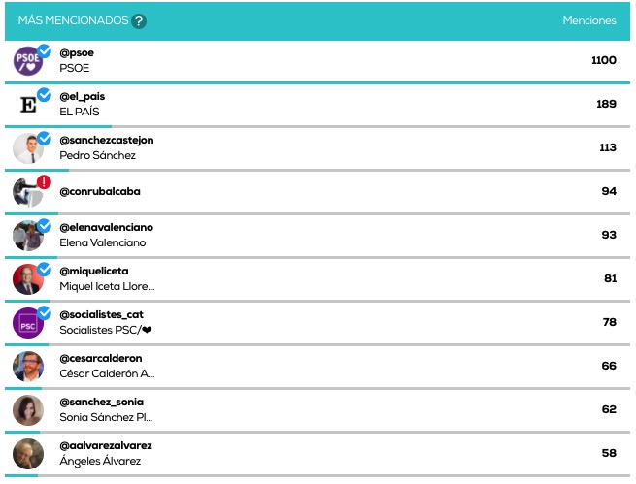Select the name Socialistes PSC/❤
636x484 pixels.
click(x=106, y=331)
